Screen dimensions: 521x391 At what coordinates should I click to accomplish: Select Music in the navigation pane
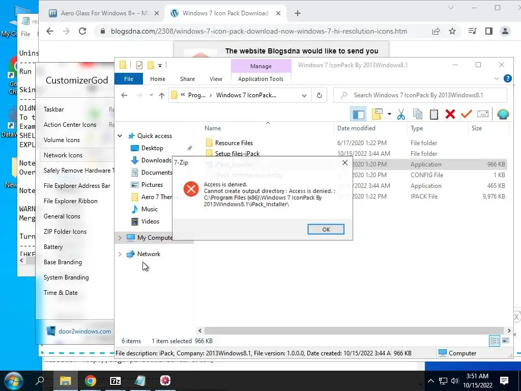[x=149, y=209]
